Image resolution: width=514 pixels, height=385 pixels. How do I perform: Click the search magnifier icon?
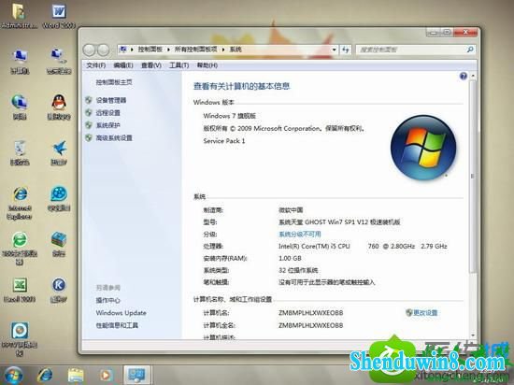[470, 50]
